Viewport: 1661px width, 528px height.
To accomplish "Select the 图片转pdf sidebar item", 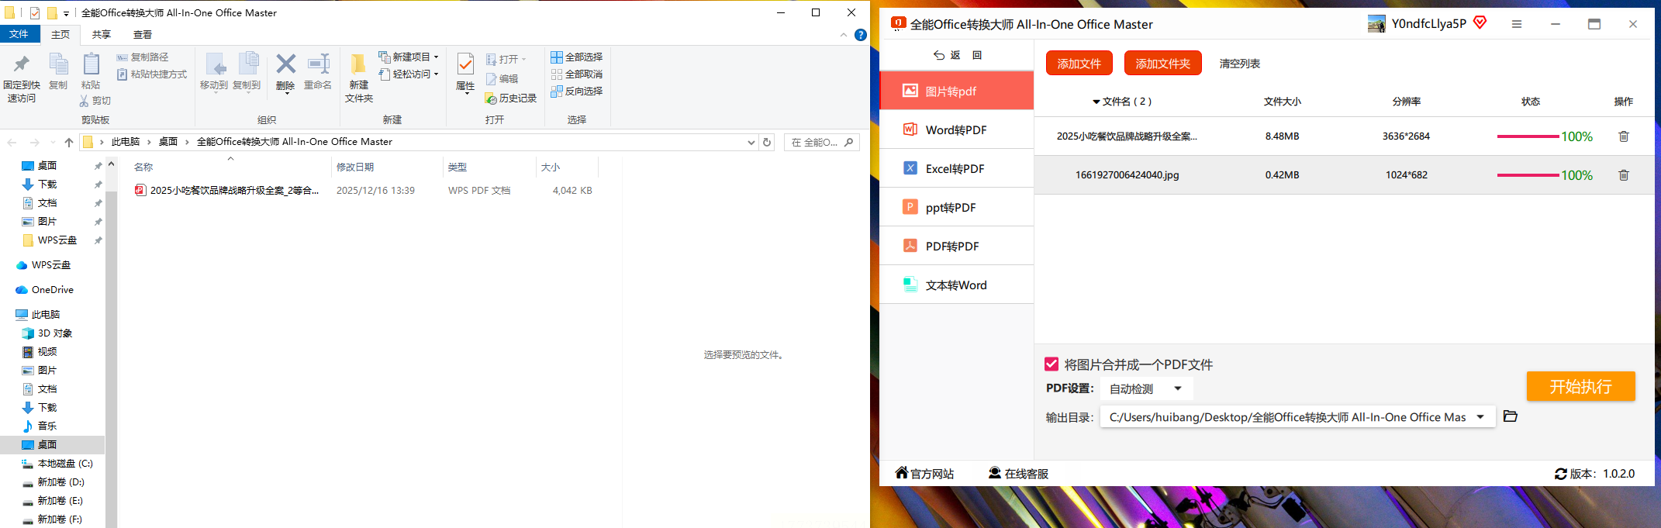I will pos(956,91).
